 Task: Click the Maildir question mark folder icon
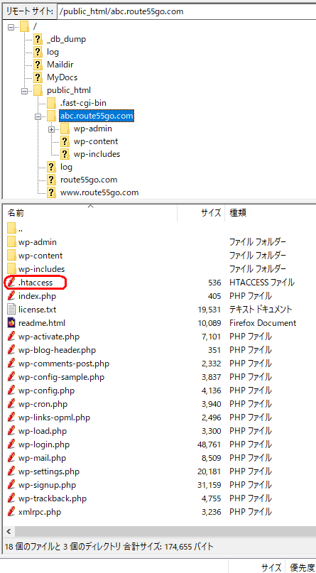tap(38, 65)
